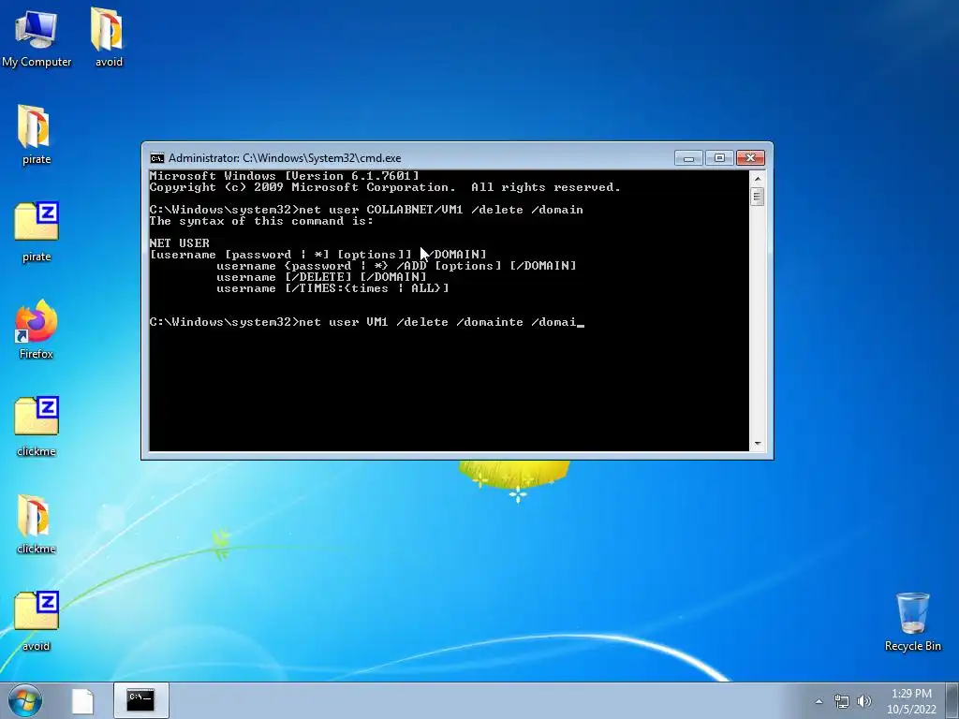Click the 'username {password | *} /ADD' line

point(396,266)
